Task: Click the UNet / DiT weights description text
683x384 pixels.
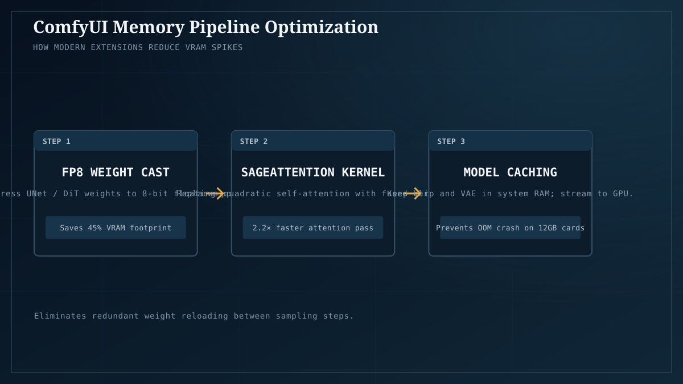Action: (116, 193)
